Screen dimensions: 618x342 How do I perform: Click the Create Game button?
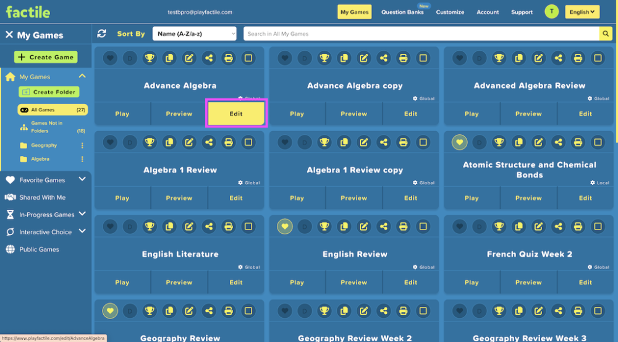pyautogui.click(x=46, y=57)
